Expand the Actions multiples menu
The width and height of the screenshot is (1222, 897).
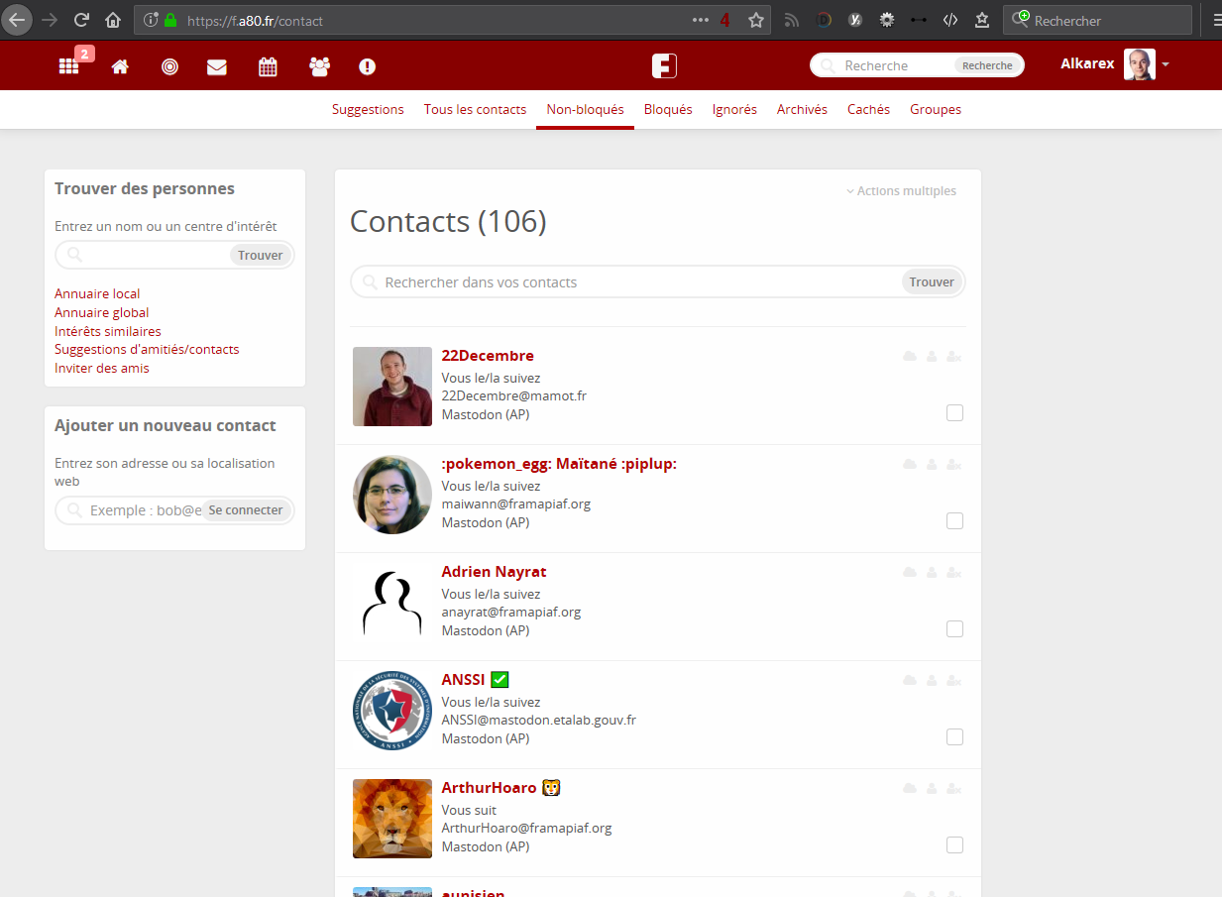point(901,190)
